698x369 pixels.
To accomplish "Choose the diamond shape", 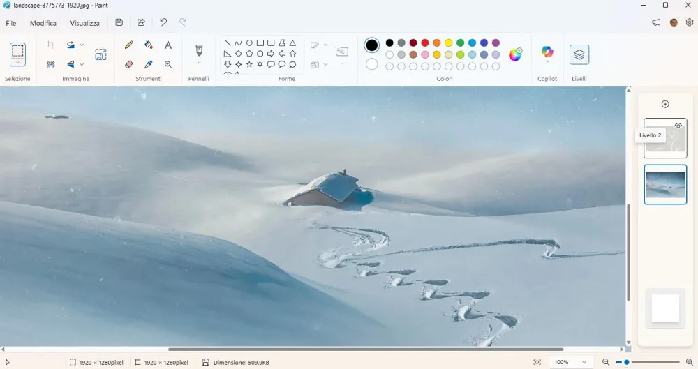I will 238,54.
